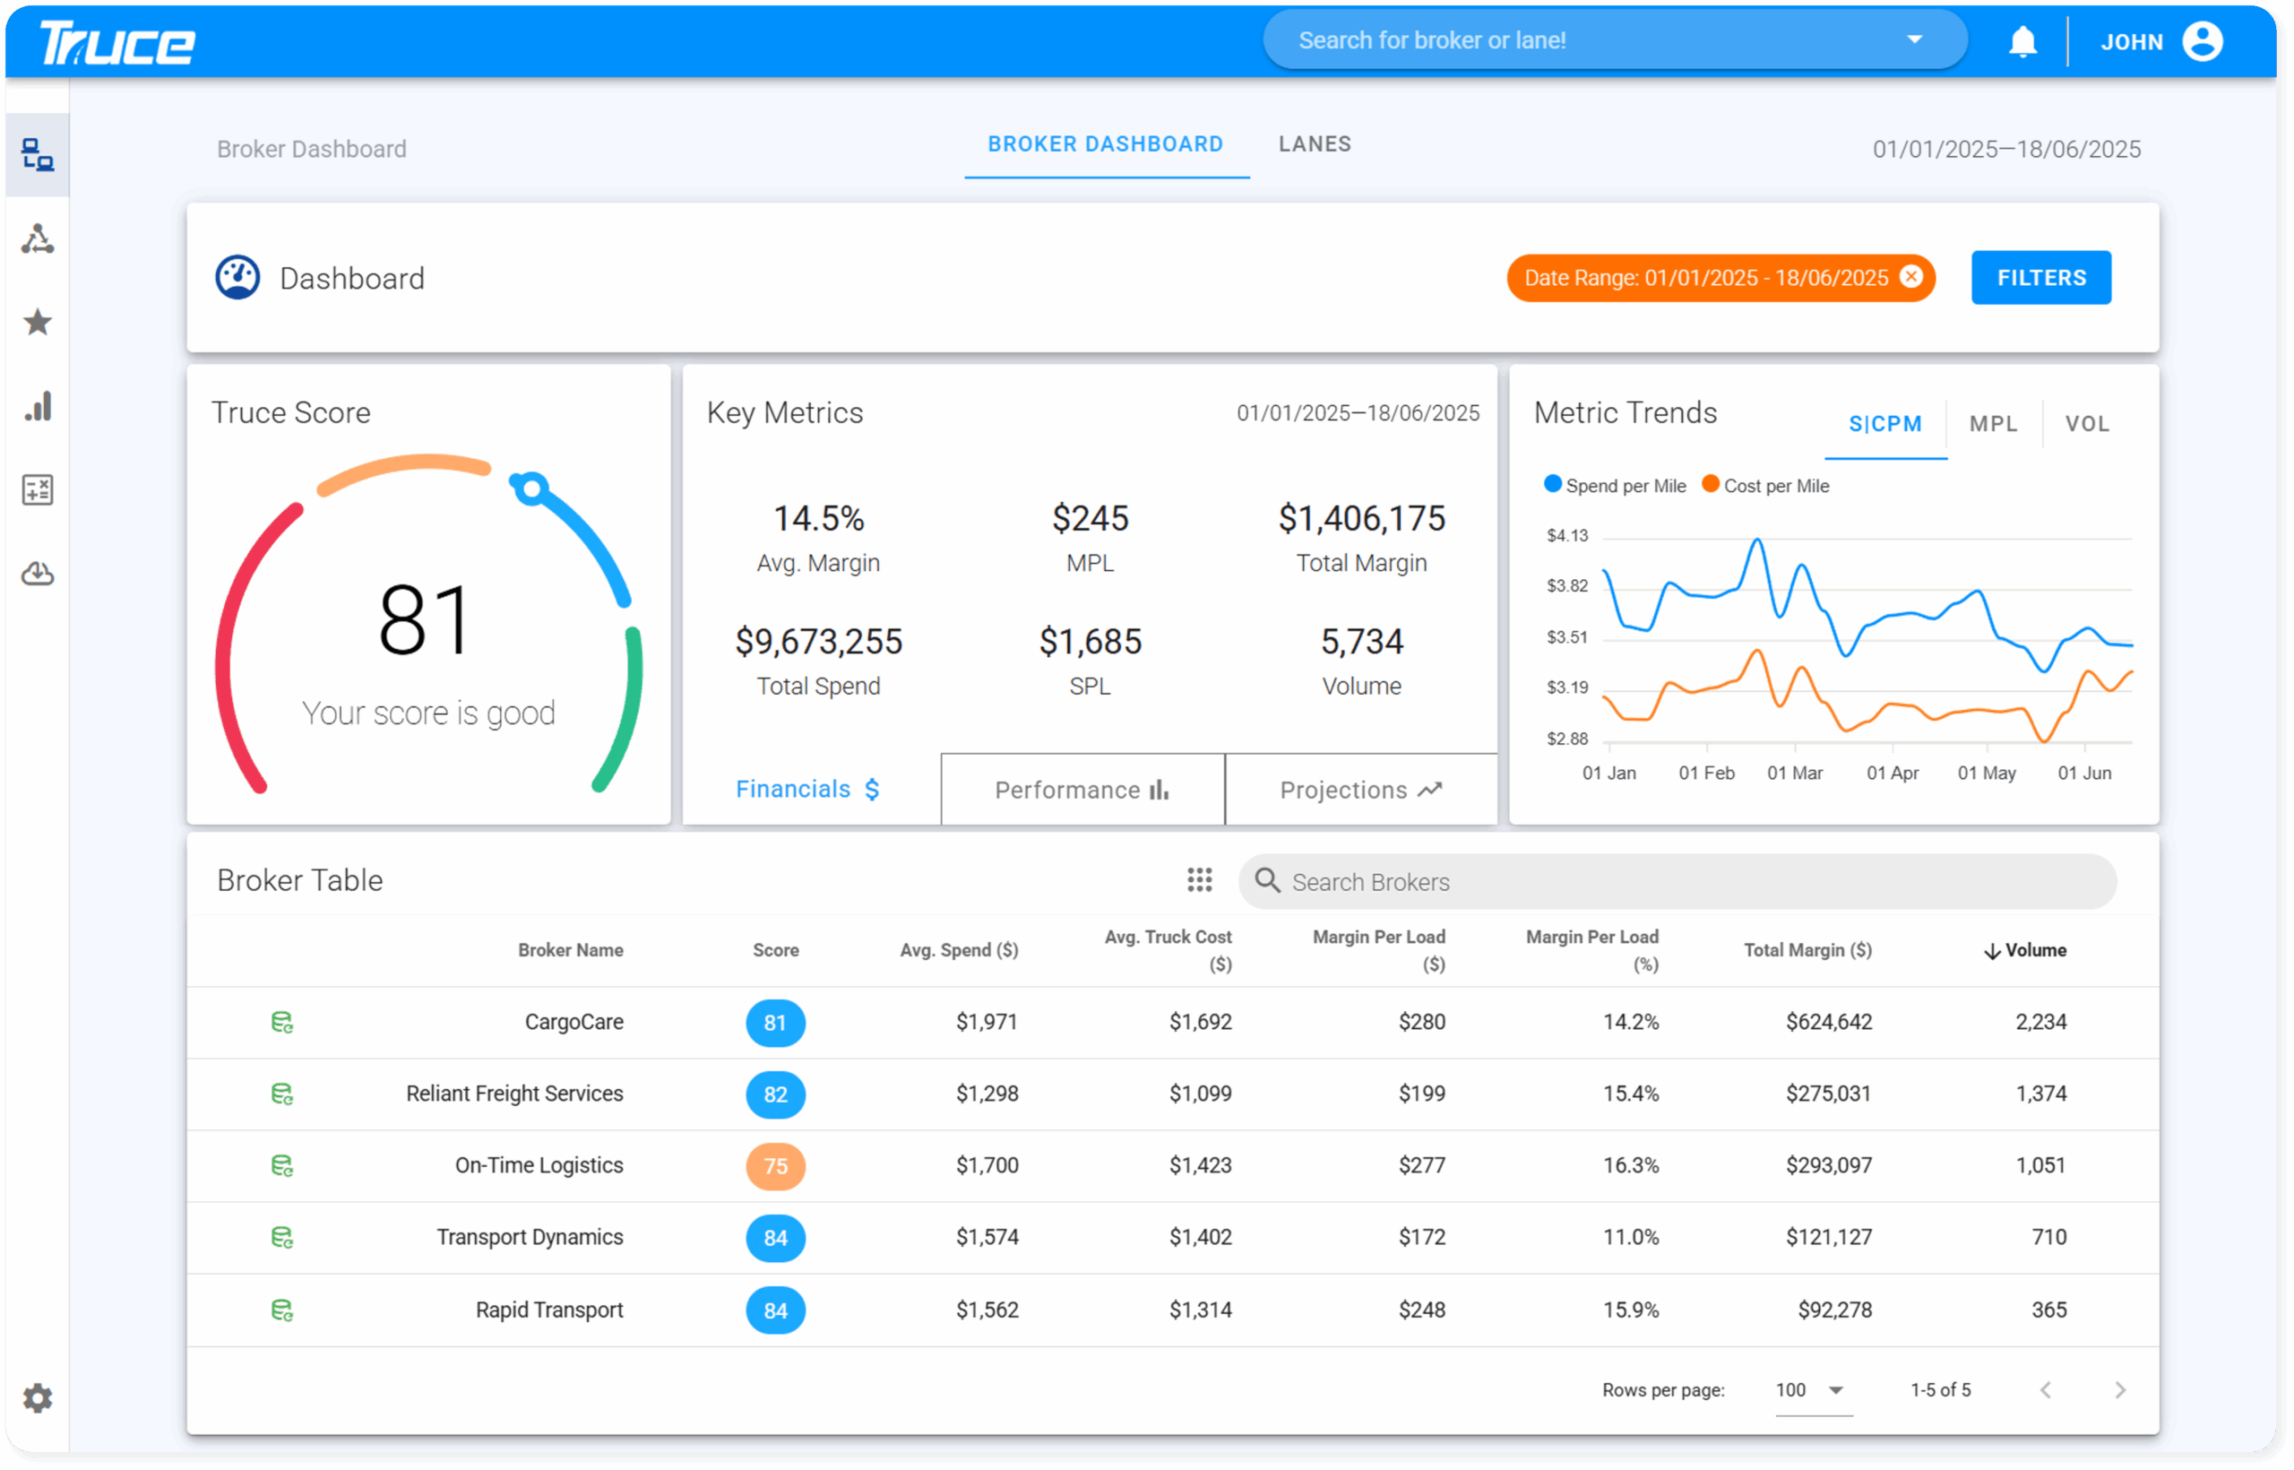Open the grid view toggle in Broker Table
Image resolution: width=2294 pixels, height=1470 pixels.
1200,880
